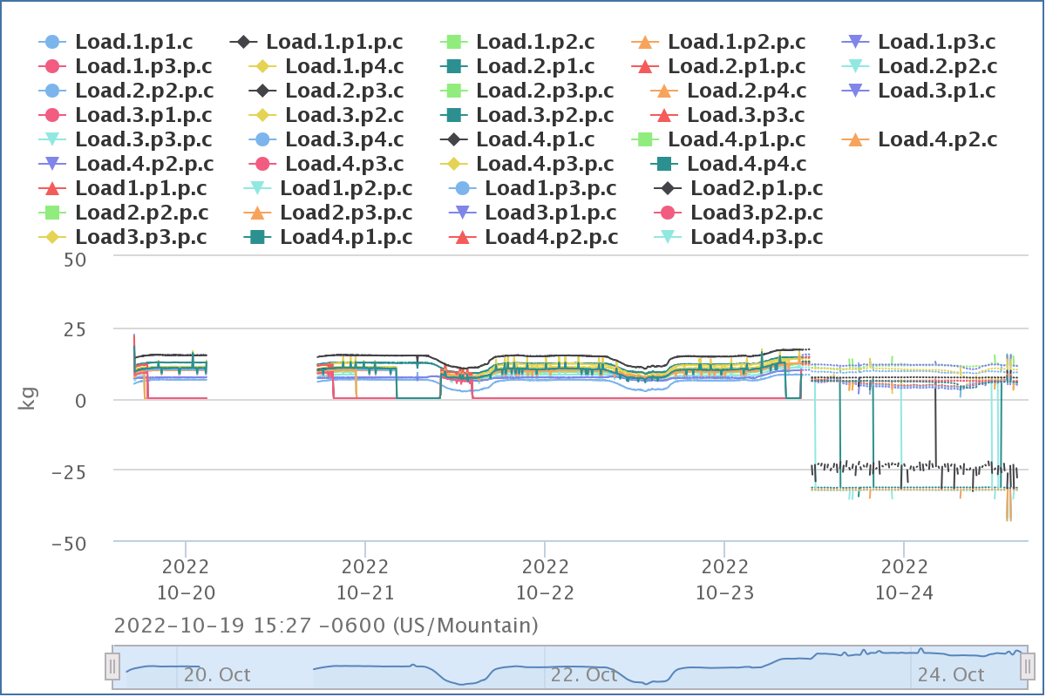Click the Load.4.p2.c legend label
Screen dimensions: 1046x697
pyautogui.click(x=937, y=139)
